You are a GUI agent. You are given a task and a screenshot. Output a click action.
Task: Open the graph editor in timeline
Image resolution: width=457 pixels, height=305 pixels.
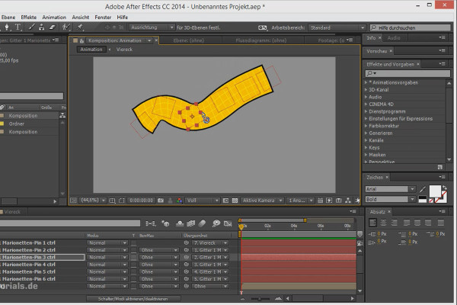[228, 223]
